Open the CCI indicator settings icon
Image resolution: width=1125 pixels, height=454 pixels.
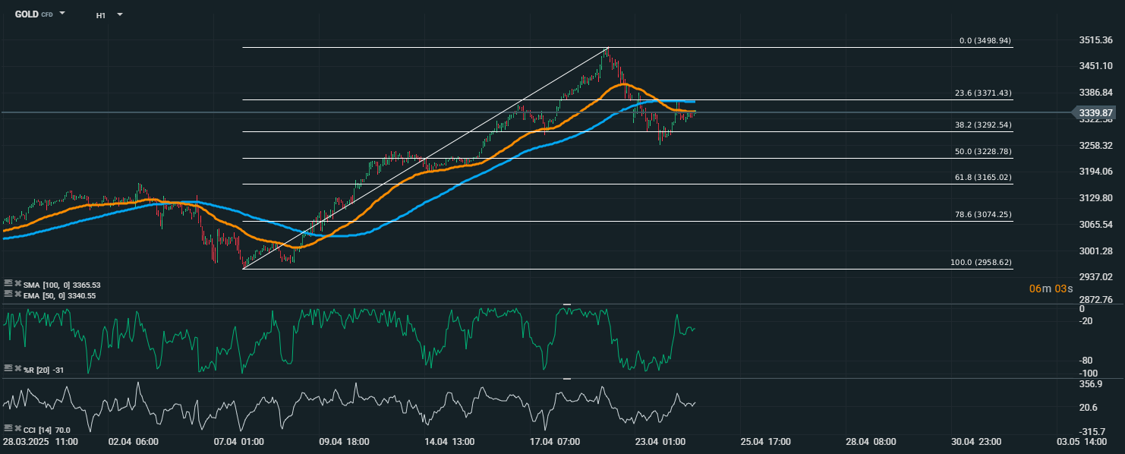click(x=8, y=428)
